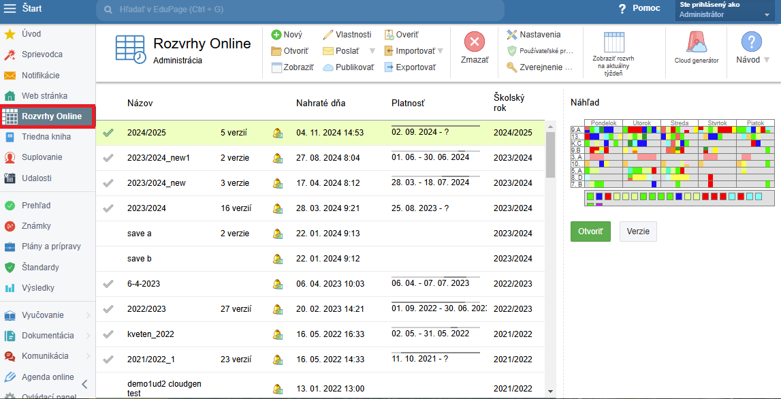The height and width of the screenshot is (399, 781).
Task: Click Zobraziť rozvrh na aktuálny týždeň
Action: click(613, 50)
